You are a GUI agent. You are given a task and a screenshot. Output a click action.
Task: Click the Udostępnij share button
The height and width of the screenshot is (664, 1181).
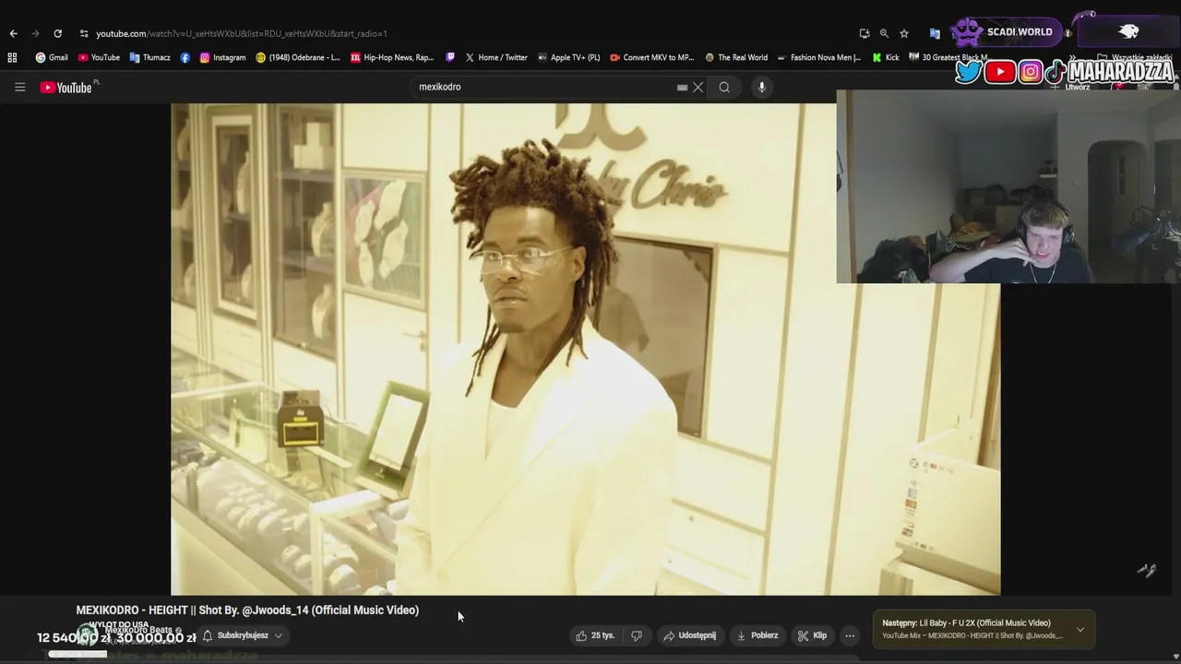pyautogui.click(x=689, y=635)
